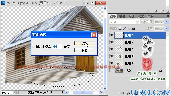Click the 100% zoom field in status bar

click(7, 93)
